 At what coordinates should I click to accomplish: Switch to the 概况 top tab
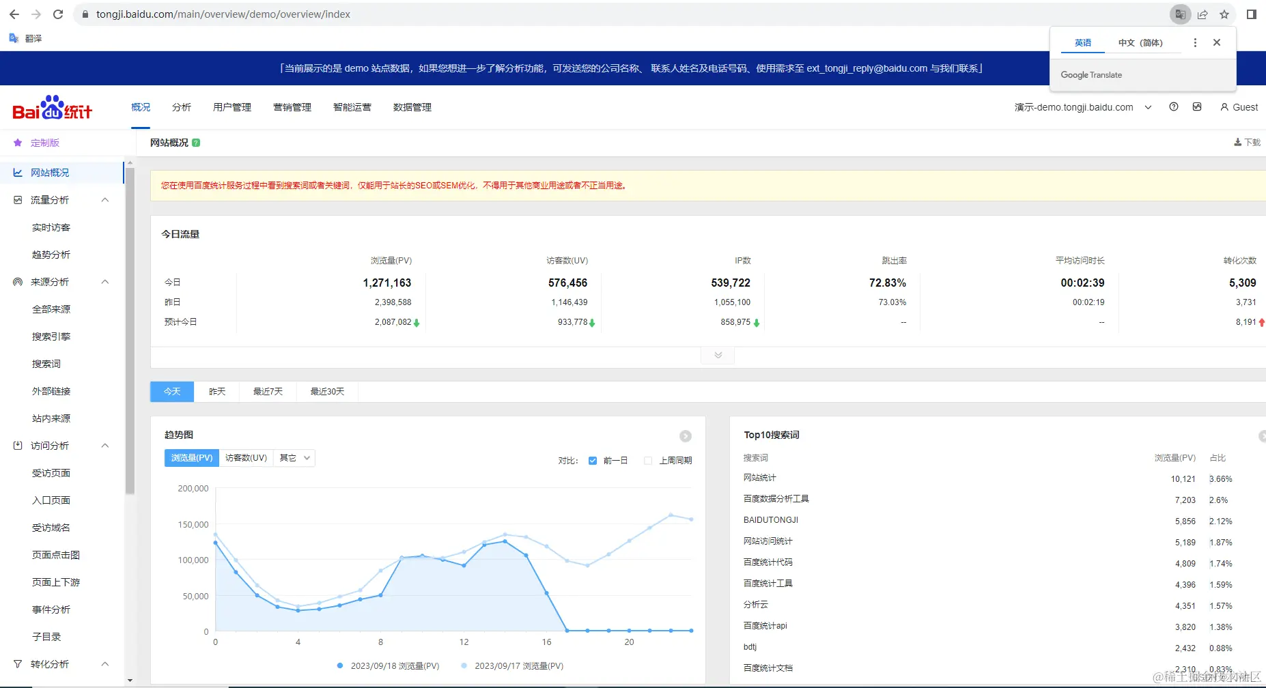[141, 107]
